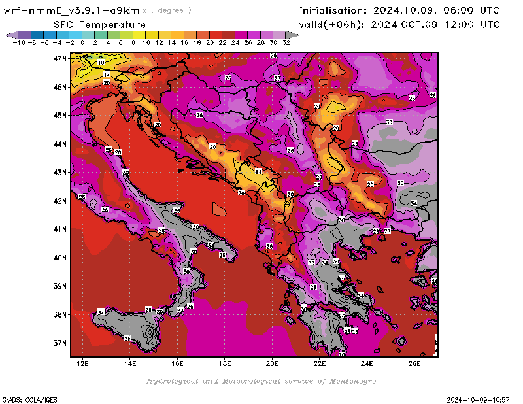523x404 pixels.
Task: Click the '-10' tick label under the legend
Action: (x=19, y=42)
